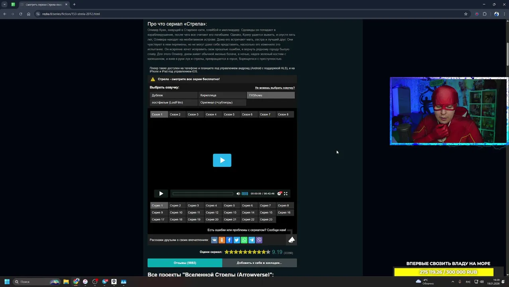Open Отзывы (9882) reviews button
Image resolution: width=509 pixels, height=287 pixels.
pyautogui.click(x=185, y=263)
